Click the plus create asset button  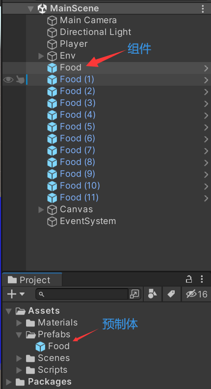point(16,294)
